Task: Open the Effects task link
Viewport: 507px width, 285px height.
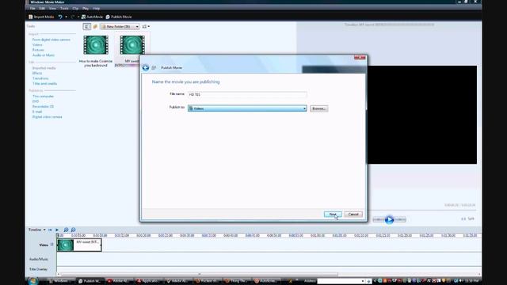Action: [37, 74]
